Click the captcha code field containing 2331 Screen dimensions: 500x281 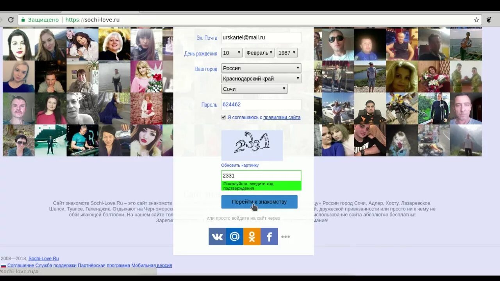point(261,176)
